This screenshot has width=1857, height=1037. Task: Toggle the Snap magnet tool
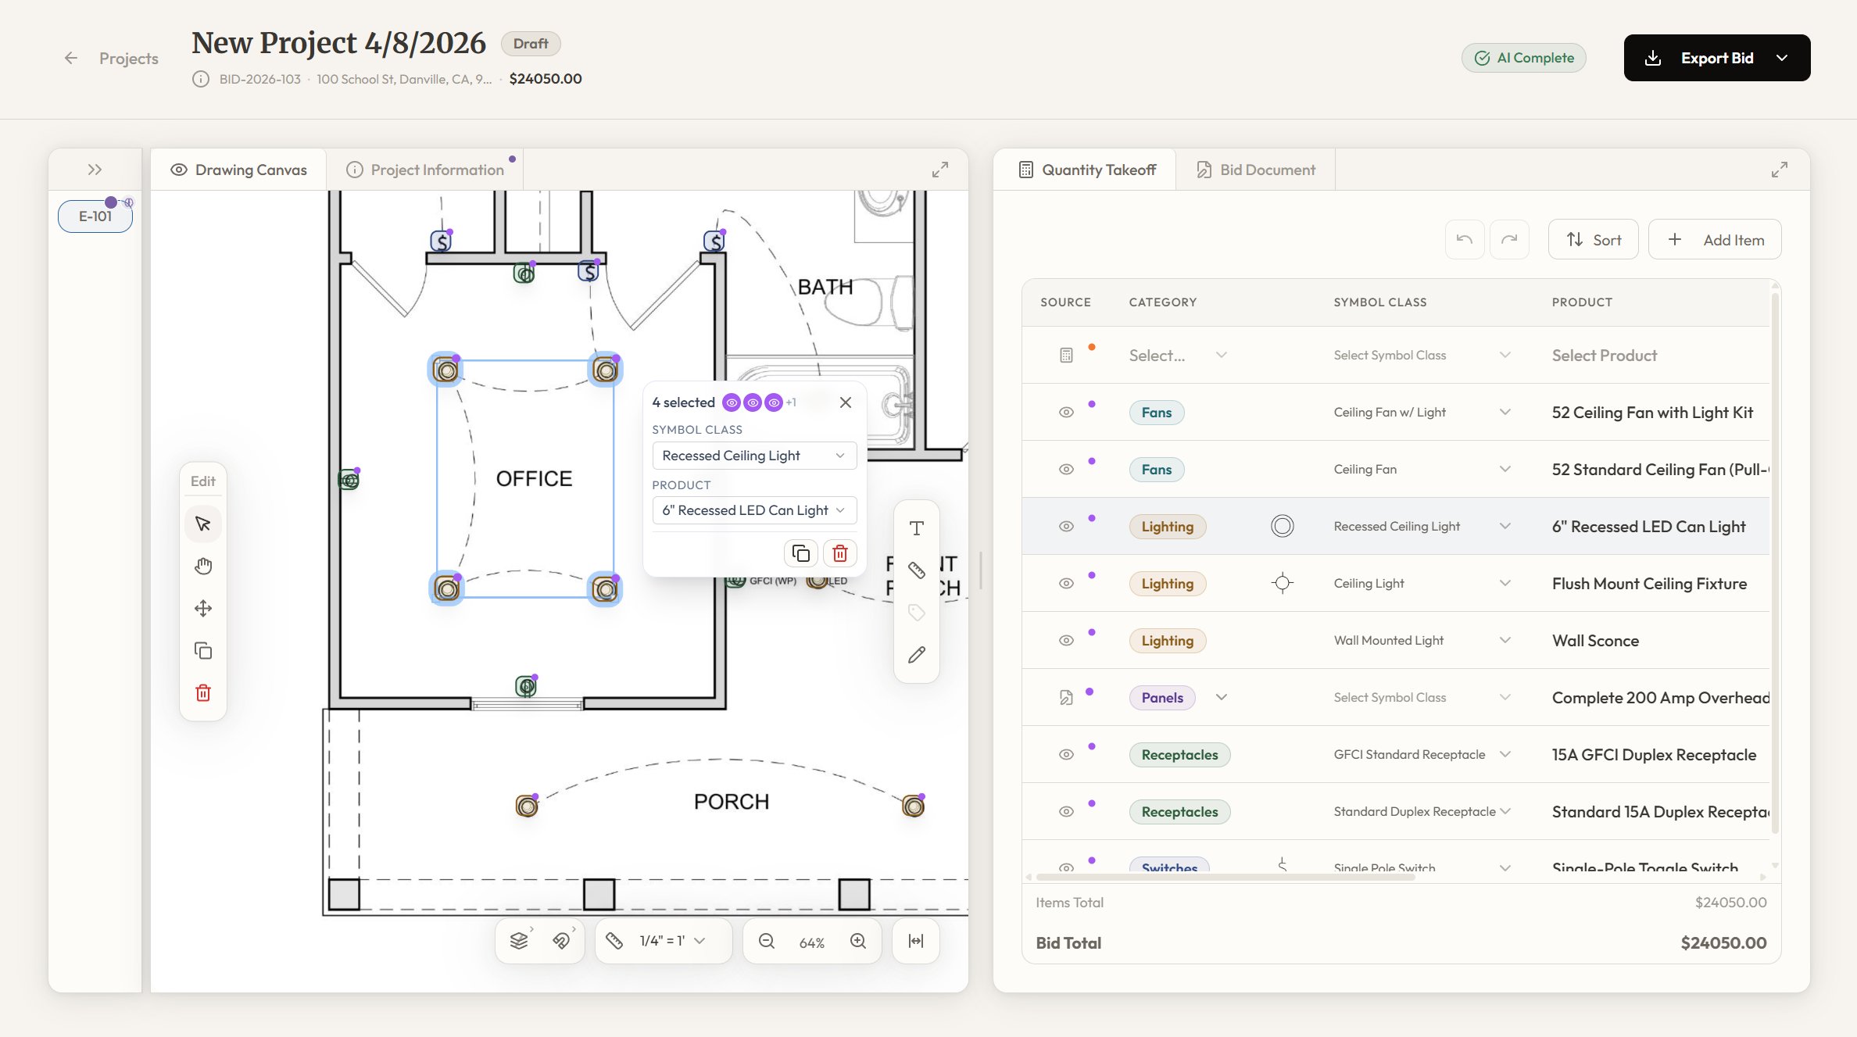click(564, 941)
